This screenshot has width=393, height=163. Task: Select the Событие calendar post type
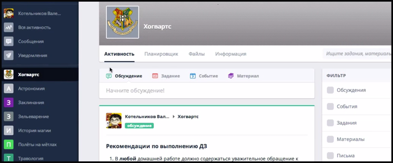coord(204,76)
